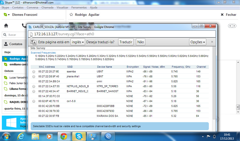Image resolution: width=240 pixels, height=141 pixels.
Task: Show hidden tray icons arrow
Action: pyautogui.click(x=203, y=136)
